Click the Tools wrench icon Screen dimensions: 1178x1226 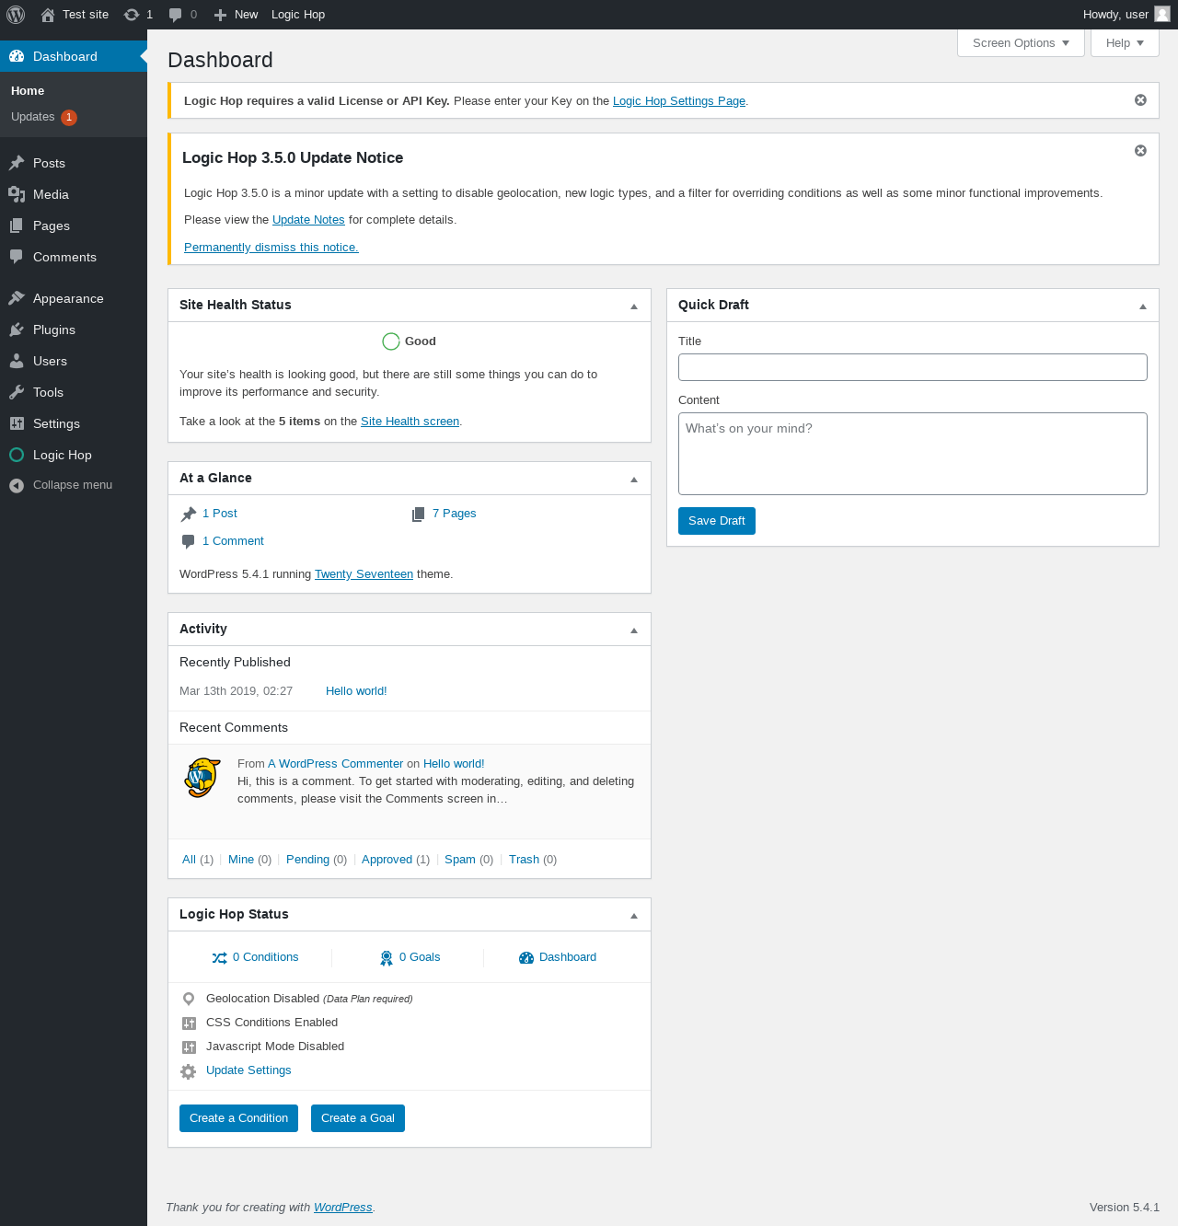coord(17,392)
